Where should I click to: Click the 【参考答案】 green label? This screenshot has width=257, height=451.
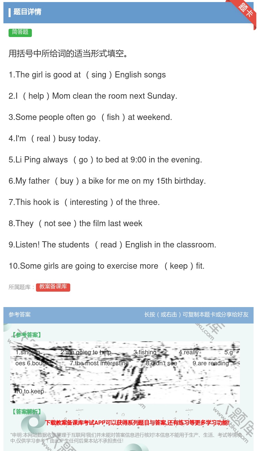click(26, 335)
